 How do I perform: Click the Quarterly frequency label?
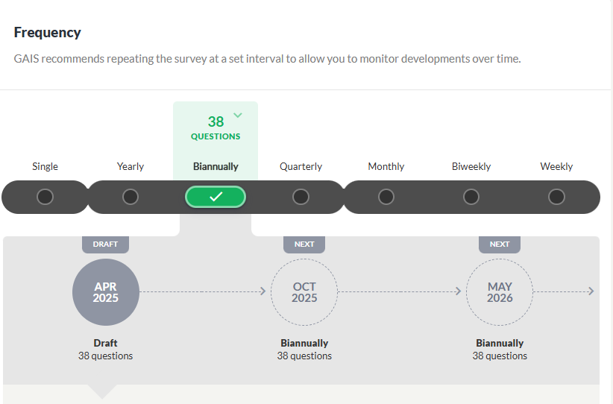click(x=301, y=166)
